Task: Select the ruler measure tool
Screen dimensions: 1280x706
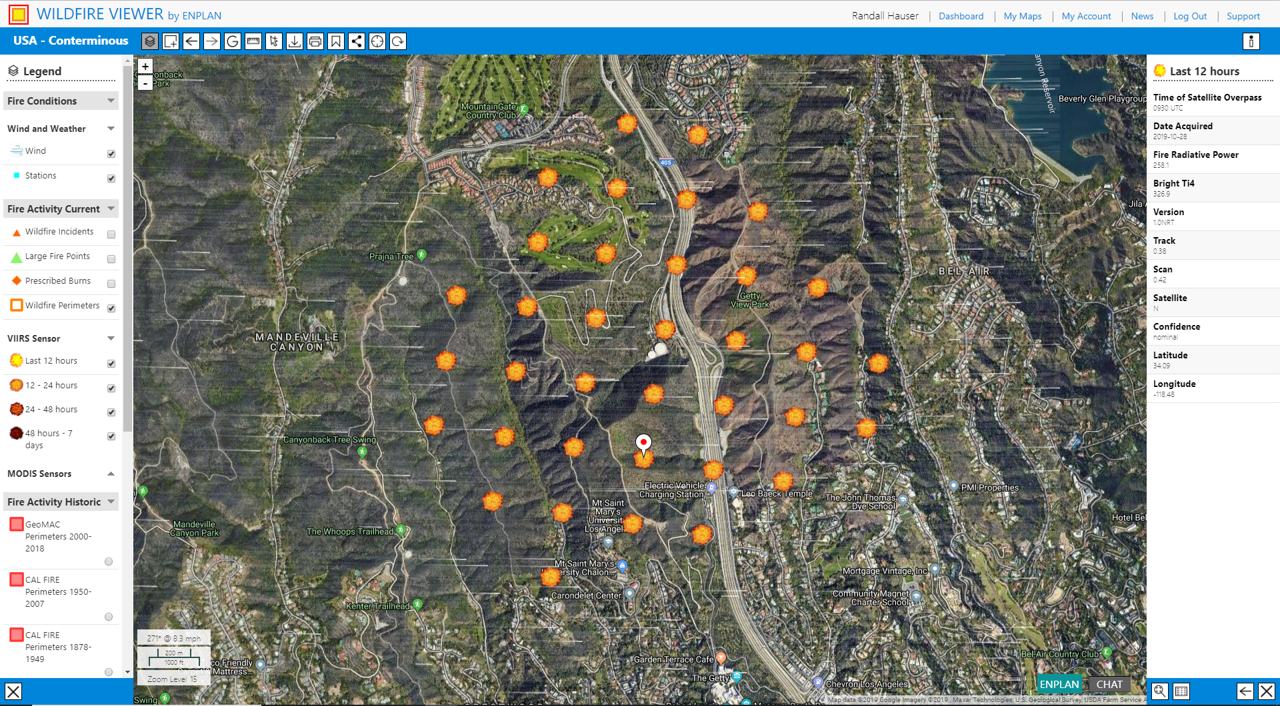Action: (253, 41)
